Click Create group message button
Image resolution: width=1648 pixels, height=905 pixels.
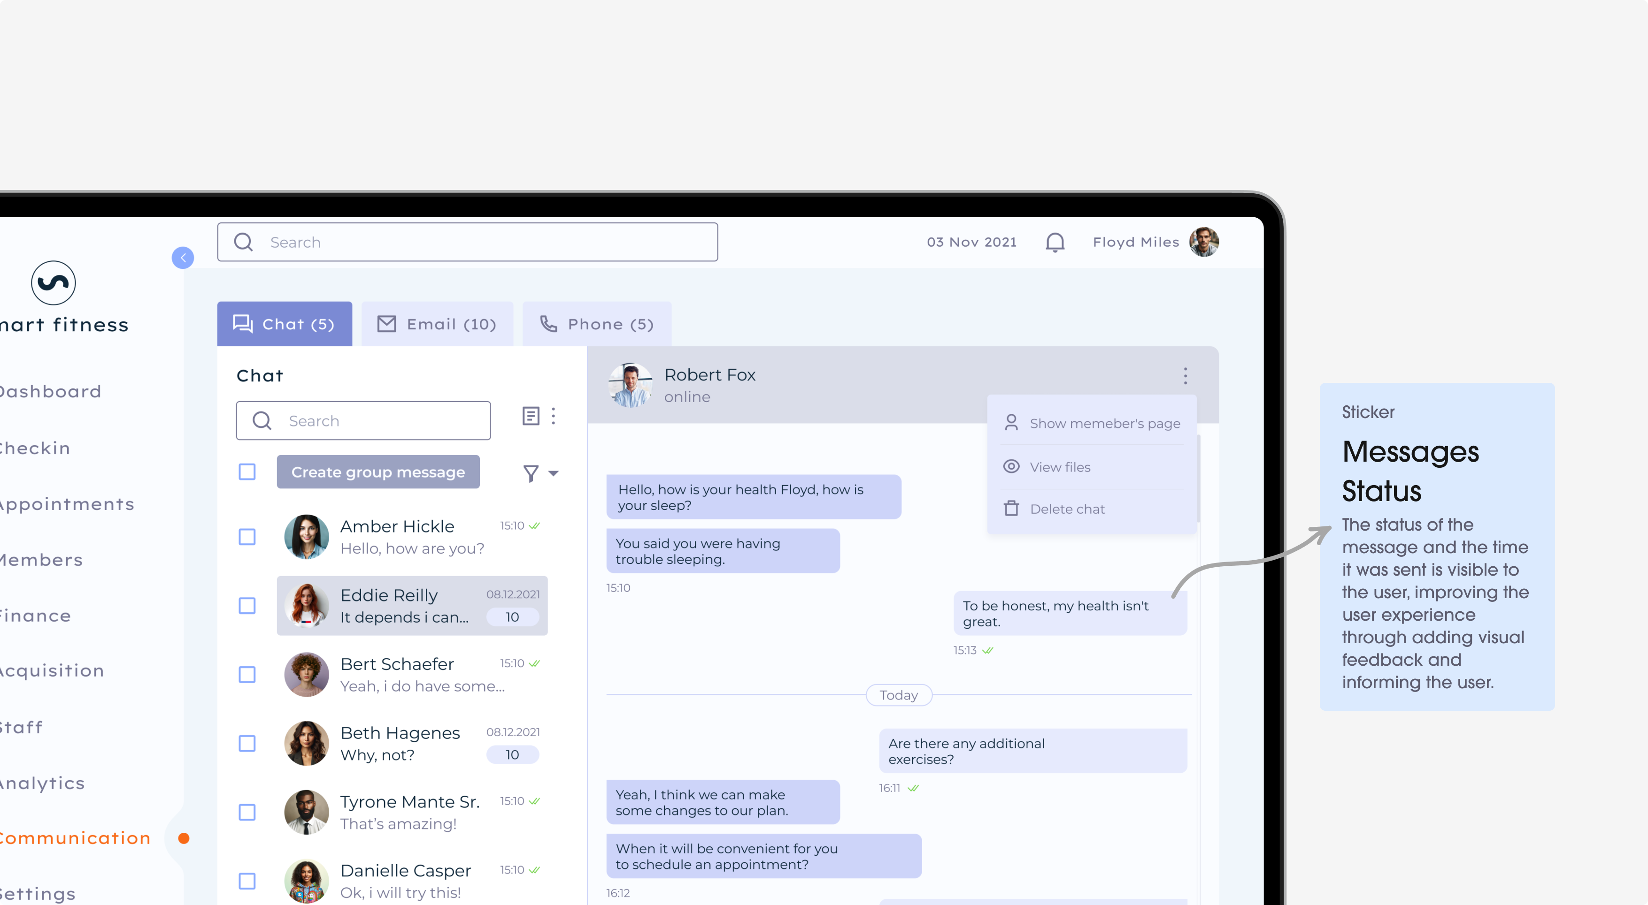[378, 472]
